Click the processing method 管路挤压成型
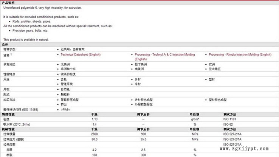279x157 pixels. point(70,99)
